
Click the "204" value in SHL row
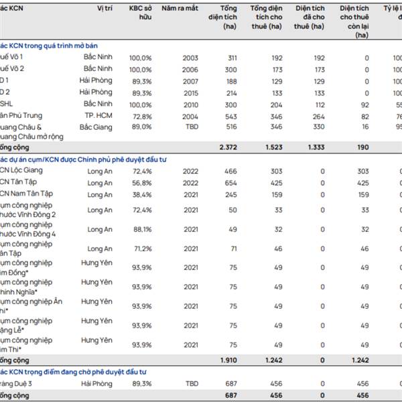(x=276, y=105)
